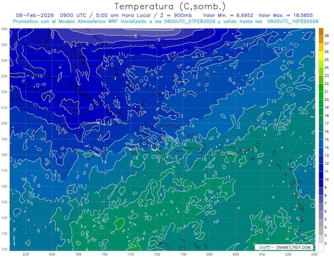Click the brown top swatch of the color bar
Screen dimensions: 334x258
(x=321, y=32)
